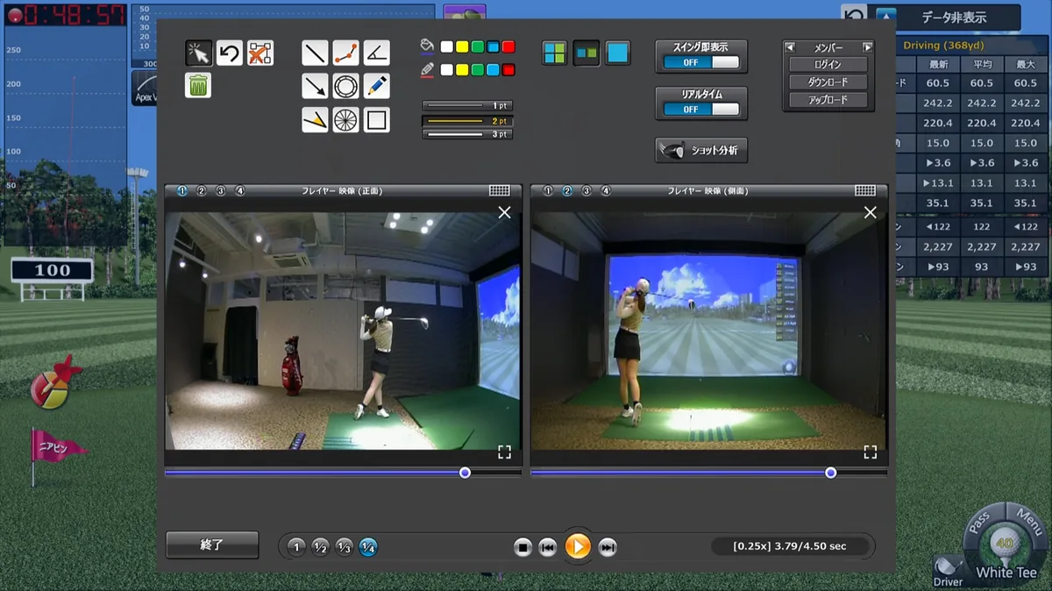Undo the last drawing action
1052x591 pixels.
coord(230,53)
